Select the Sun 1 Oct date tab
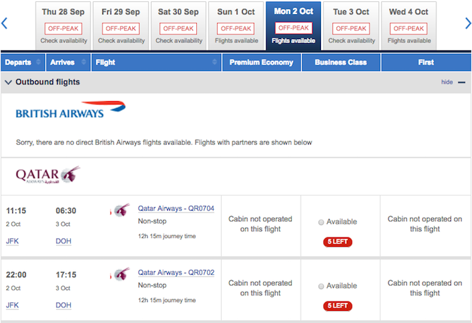Viewport: 472px width, 323px height. pos(236,26)
